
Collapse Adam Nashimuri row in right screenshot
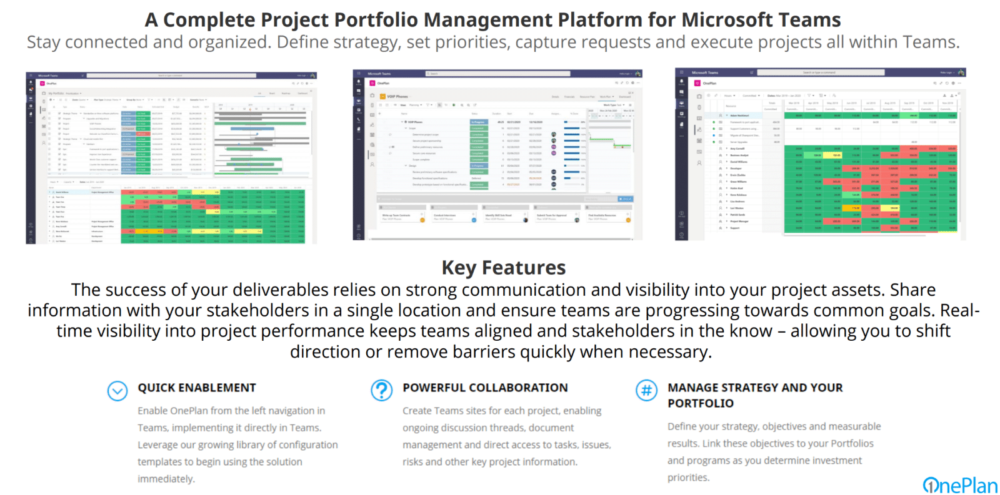(727, 115)
